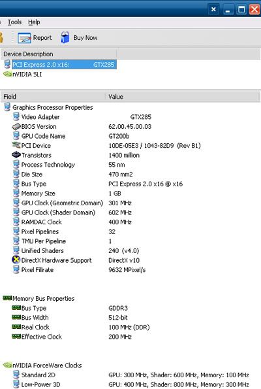Viewport: 261px width, 389px height.
Task: Click the DirectX Hardware Support icon
Action: 16,260
